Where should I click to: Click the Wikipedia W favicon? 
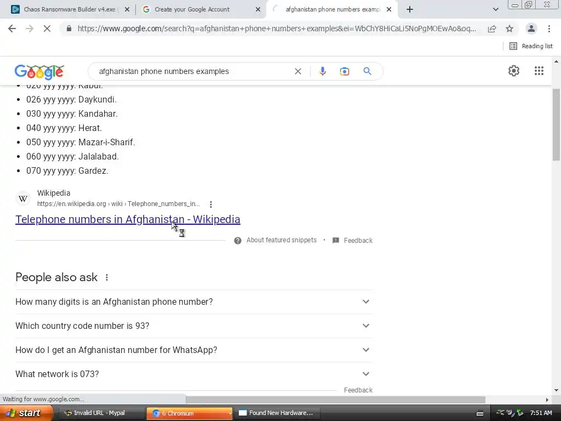tap(23, 198)
